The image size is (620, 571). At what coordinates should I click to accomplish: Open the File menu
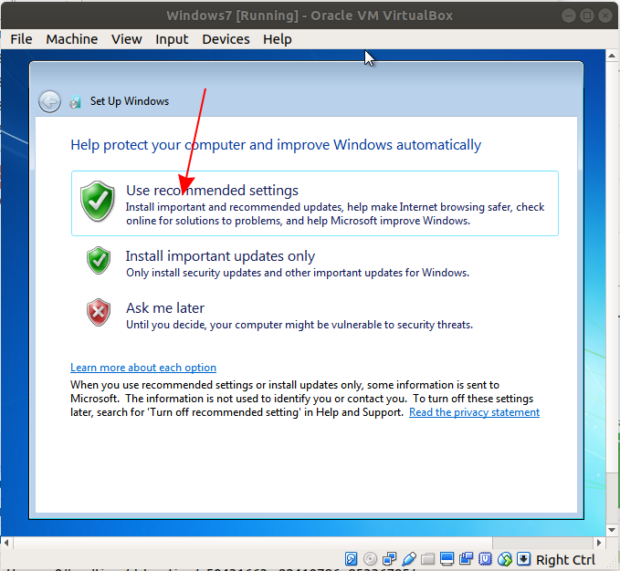pyautogui.click(x=21, y=39)
